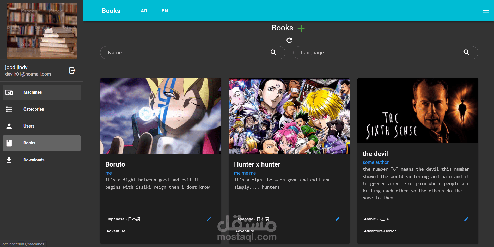Open The Sixth Sense cover image
The image size is (494, 247).
click(x=418, y=111)
